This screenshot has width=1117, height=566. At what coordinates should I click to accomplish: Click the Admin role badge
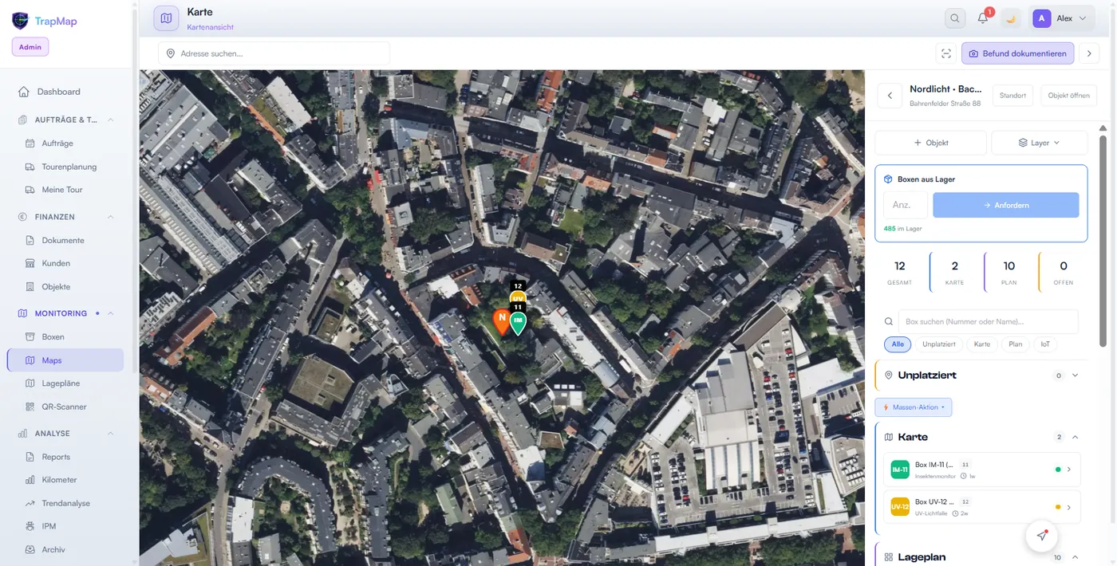[x=30, y=47]
